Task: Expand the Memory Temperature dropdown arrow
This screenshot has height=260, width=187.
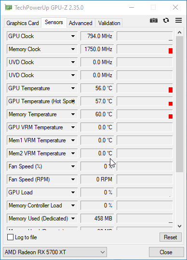Action: point(73,114)
